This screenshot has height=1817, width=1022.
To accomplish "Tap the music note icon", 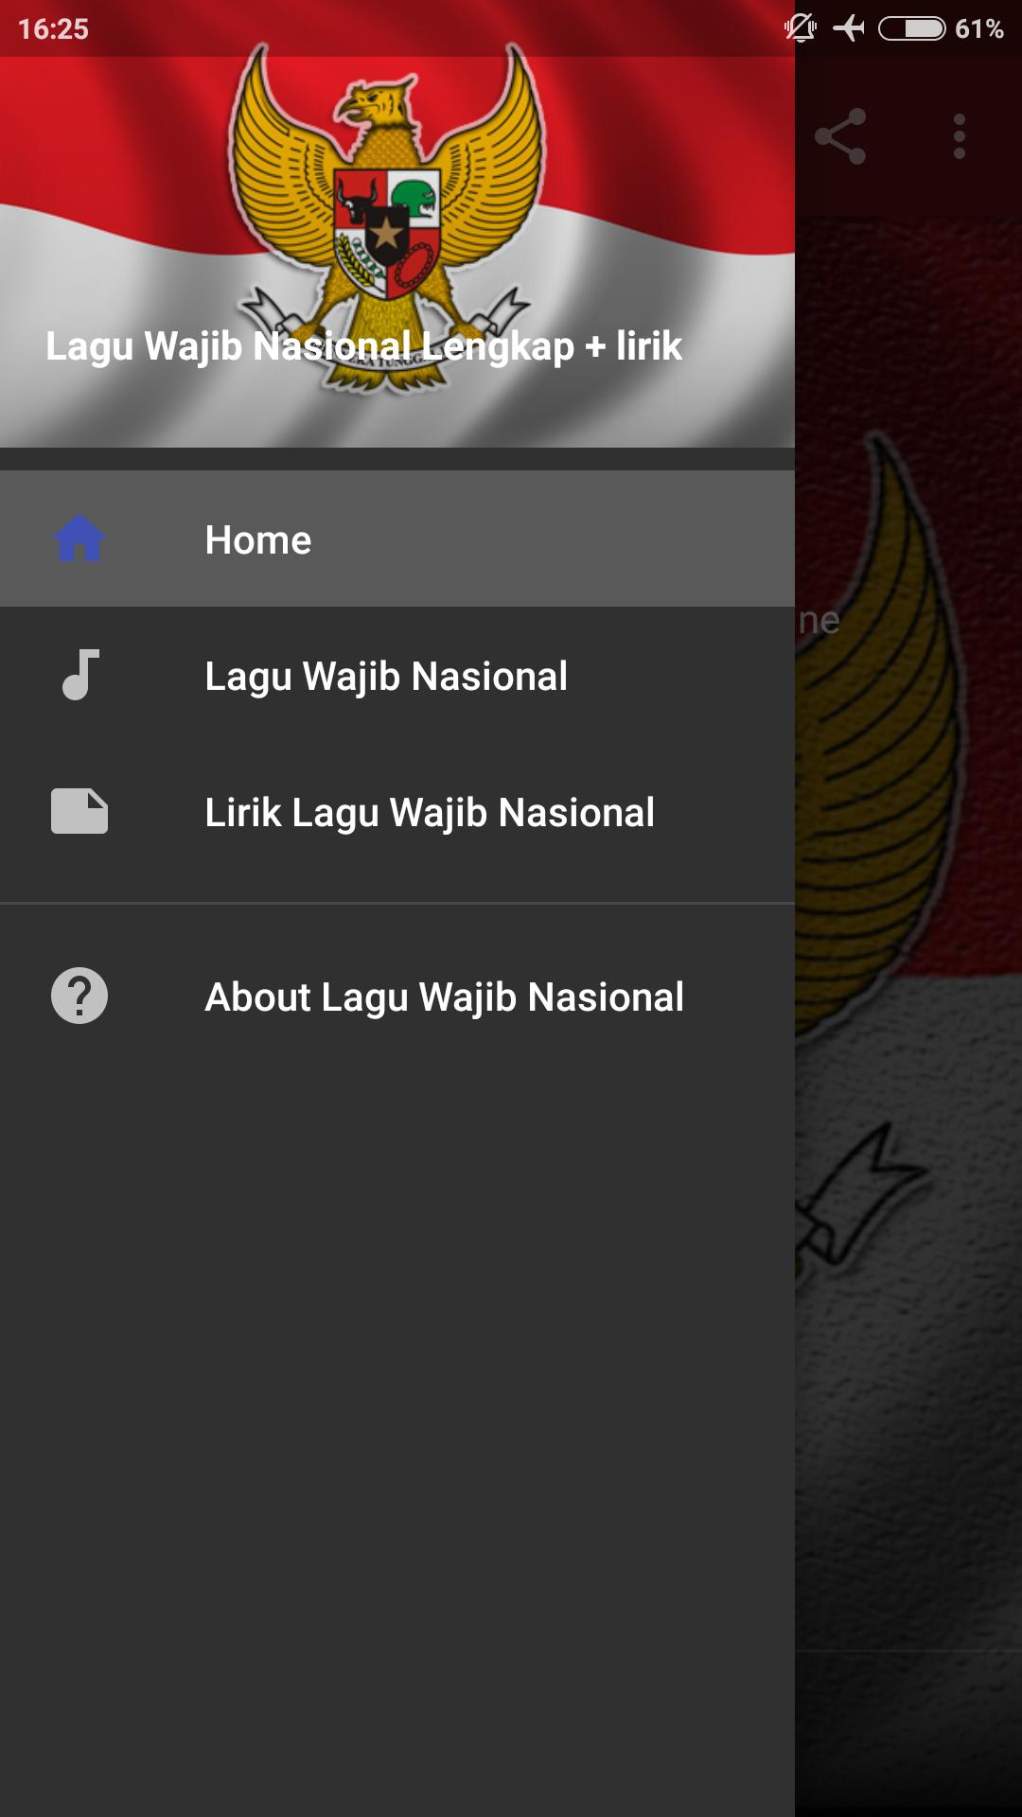I will point(80,675).
